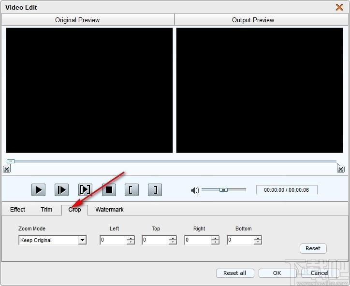This screenshot has height=286, width=350.
Task: Set trim end with right bracket button
Action: (155, 190)
